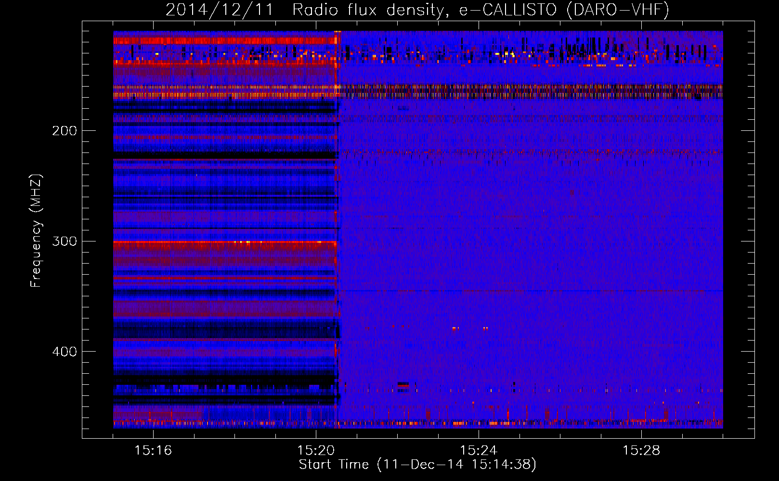Click the 200 frequency tick label
The width and height of the screenshot is (779, 481).
pyautogui.click(x=65, y=131)
